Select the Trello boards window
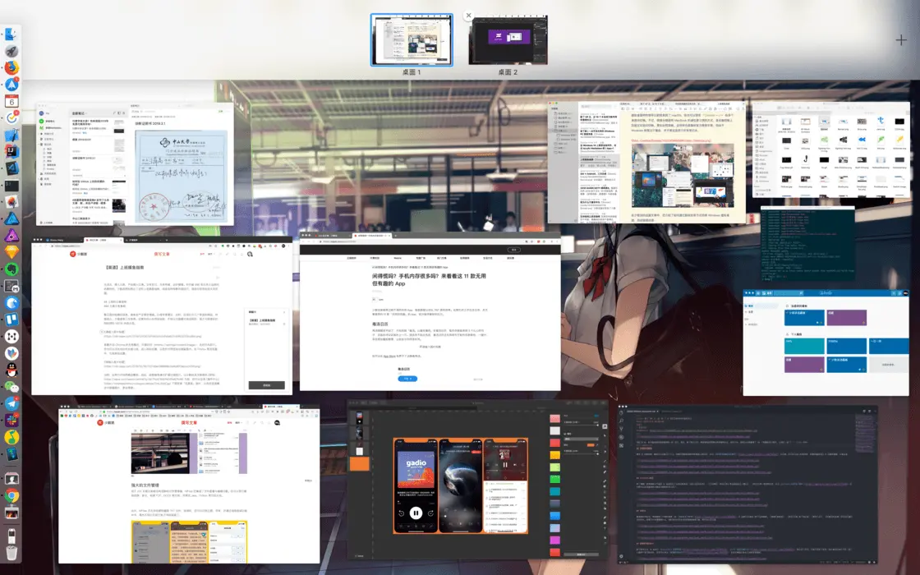Screen dimensions: 920x575 coord(826,343)
